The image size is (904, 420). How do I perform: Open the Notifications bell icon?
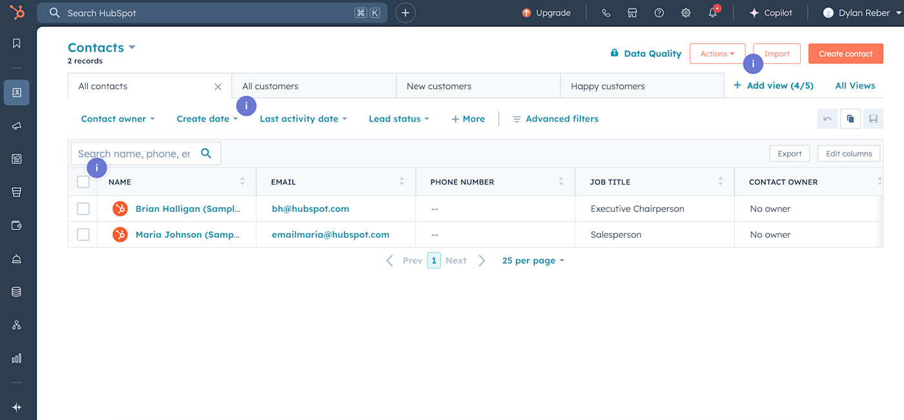click(713, 13)
